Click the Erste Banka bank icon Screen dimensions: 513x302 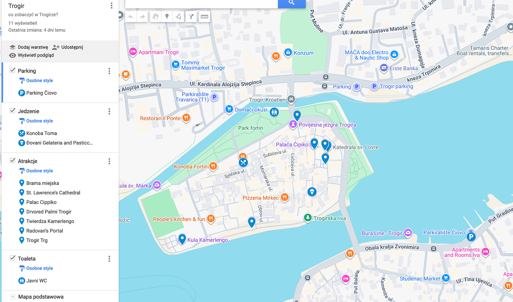coord(384,68)
